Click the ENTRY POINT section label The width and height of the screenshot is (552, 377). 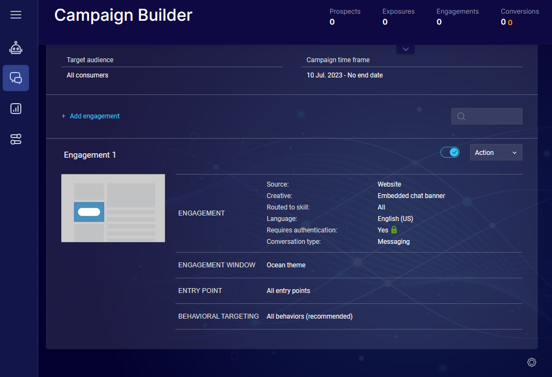[x=200, y=291]
